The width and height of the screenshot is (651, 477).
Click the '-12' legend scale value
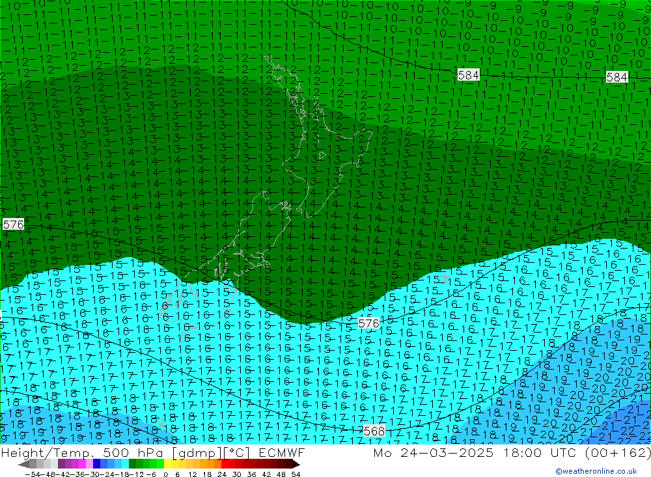click(x=137, y=474)
